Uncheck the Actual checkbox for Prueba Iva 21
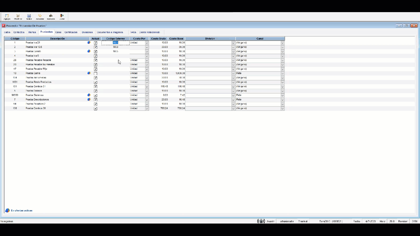The height and width of the screenshot is (236, 420). click(95, 43)
